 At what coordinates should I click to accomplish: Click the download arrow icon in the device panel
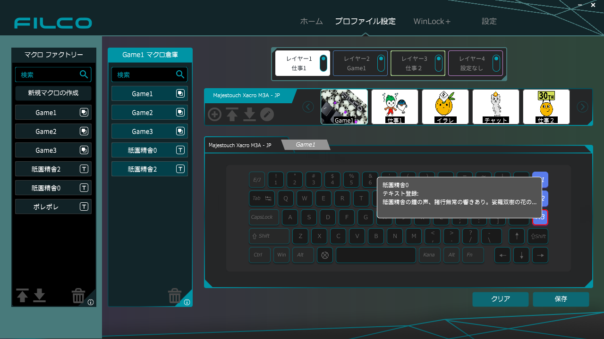(249, 114)
